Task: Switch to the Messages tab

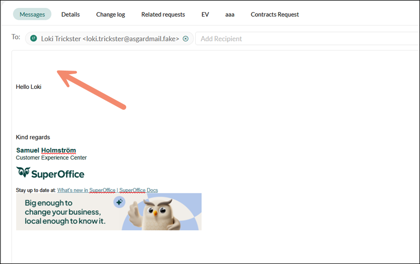Action: pyautogui.click(x=32, y=14)
